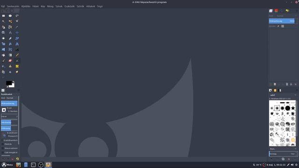Open the Patterns tab in lower dock

tap(275, 90)
